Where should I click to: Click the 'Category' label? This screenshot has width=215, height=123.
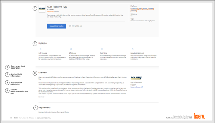(x=134, y=14)
